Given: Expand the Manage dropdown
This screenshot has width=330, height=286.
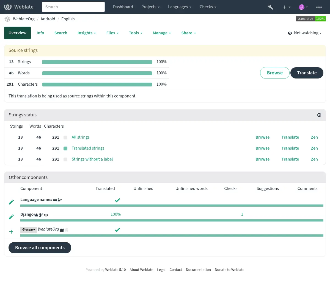Looking at the screenshot, I should tap(162, 33).
